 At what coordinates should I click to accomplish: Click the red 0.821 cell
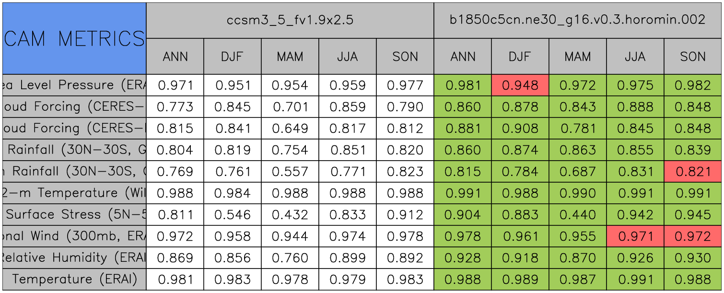(692, 172)
